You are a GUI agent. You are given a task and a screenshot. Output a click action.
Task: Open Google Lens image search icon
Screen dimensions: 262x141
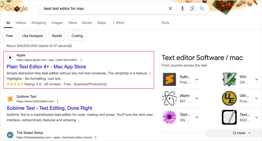coord(192,8)
